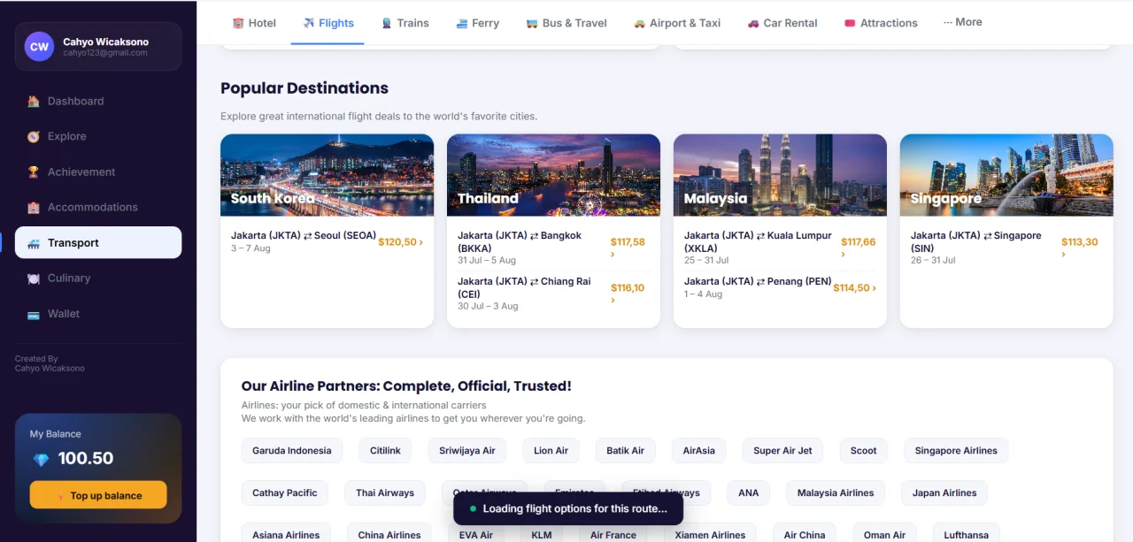The width and height of the screenshot is (1133, 542).
Task: Click the Attractions ticket icon
Action: click(x=850, y=23)
